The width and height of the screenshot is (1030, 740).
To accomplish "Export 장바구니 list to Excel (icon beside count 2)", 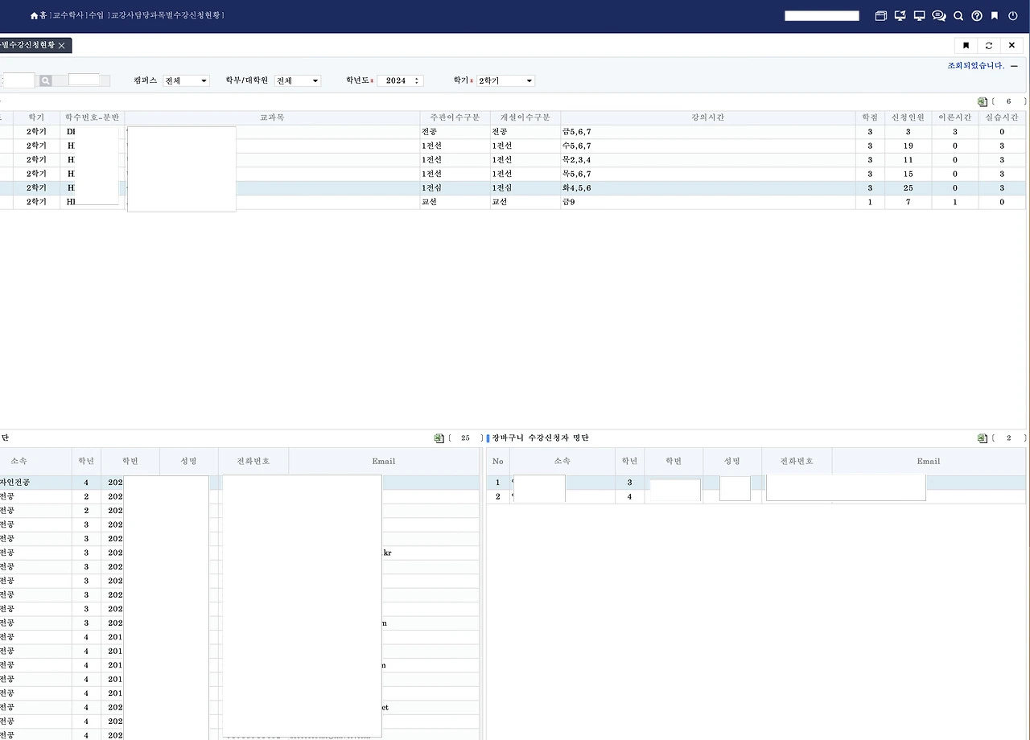I will [x=982, y=438].
